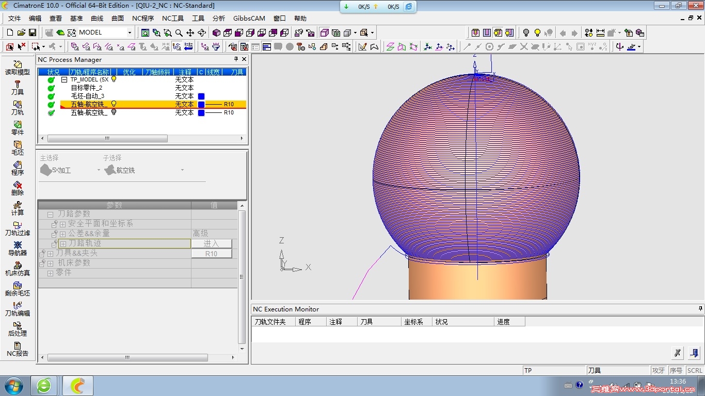Click the blue color swatch of 毛坯-自动_3

pyautogui.click(x=201, y=96)
